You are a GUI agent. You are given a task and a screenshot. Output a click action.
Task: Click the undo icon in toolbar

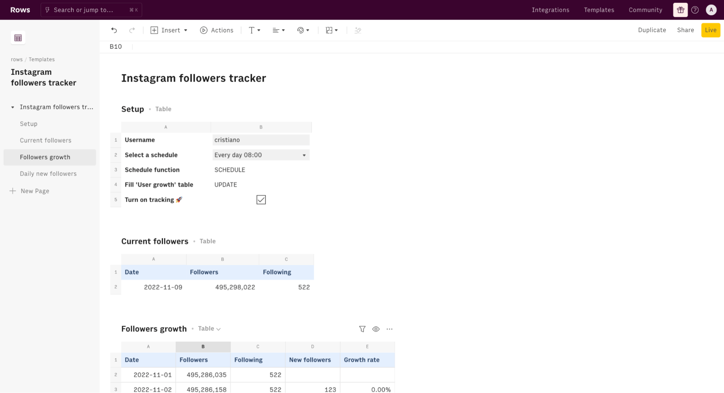tap(114, 30)
